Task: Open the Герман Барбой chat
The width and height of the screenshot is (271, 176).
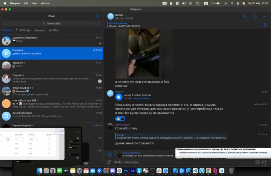Action: point(52,125)
